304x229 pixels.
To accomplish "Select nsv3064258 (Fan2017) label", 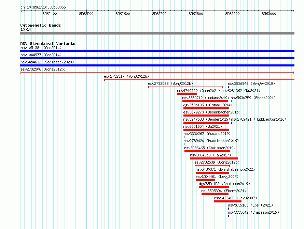I will [210, 155].
